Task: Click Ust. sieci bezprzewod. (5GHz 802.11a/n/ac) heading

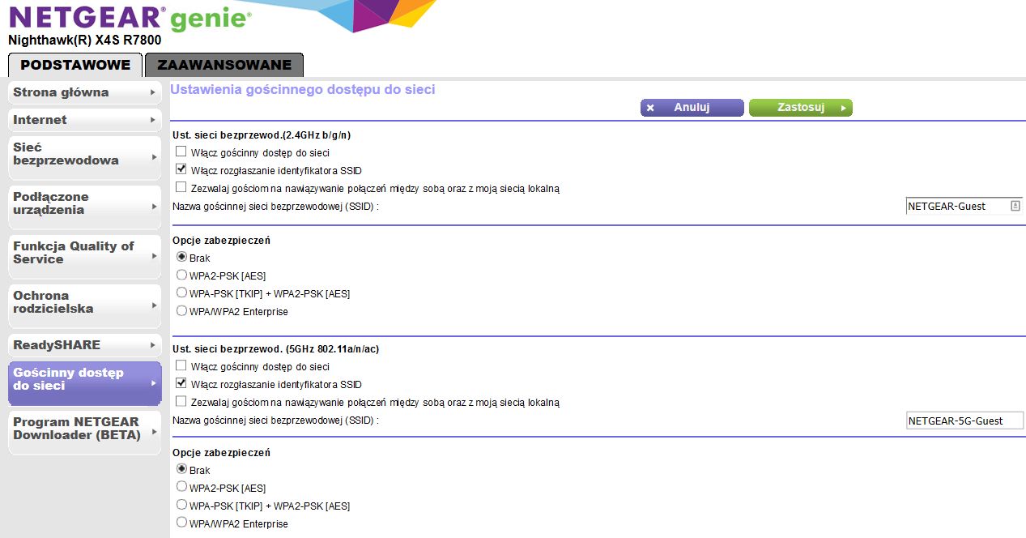Action: coord(276,349)
